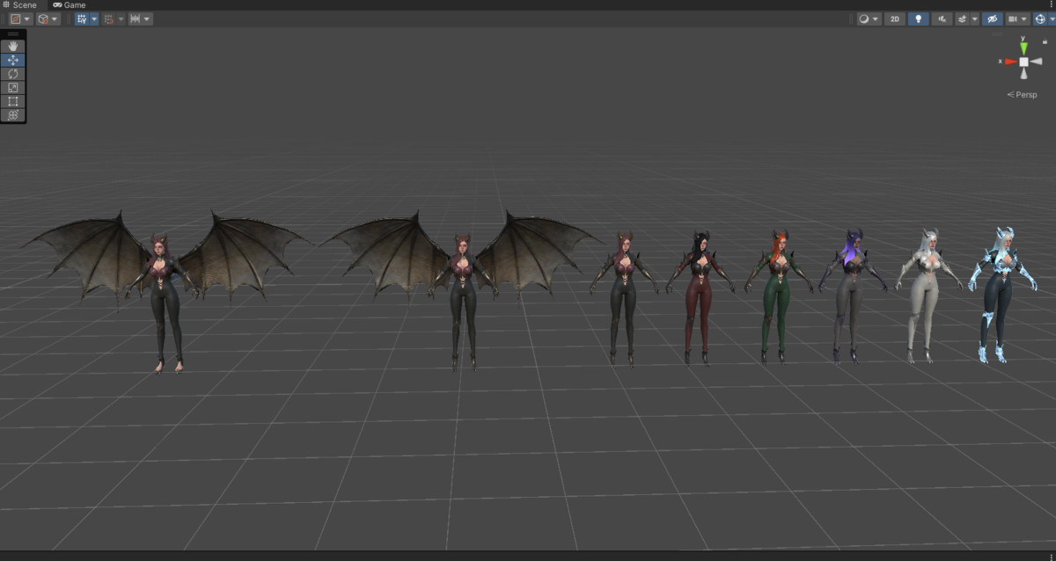
Task: Switch to the Scene tab
Action: 19,5
